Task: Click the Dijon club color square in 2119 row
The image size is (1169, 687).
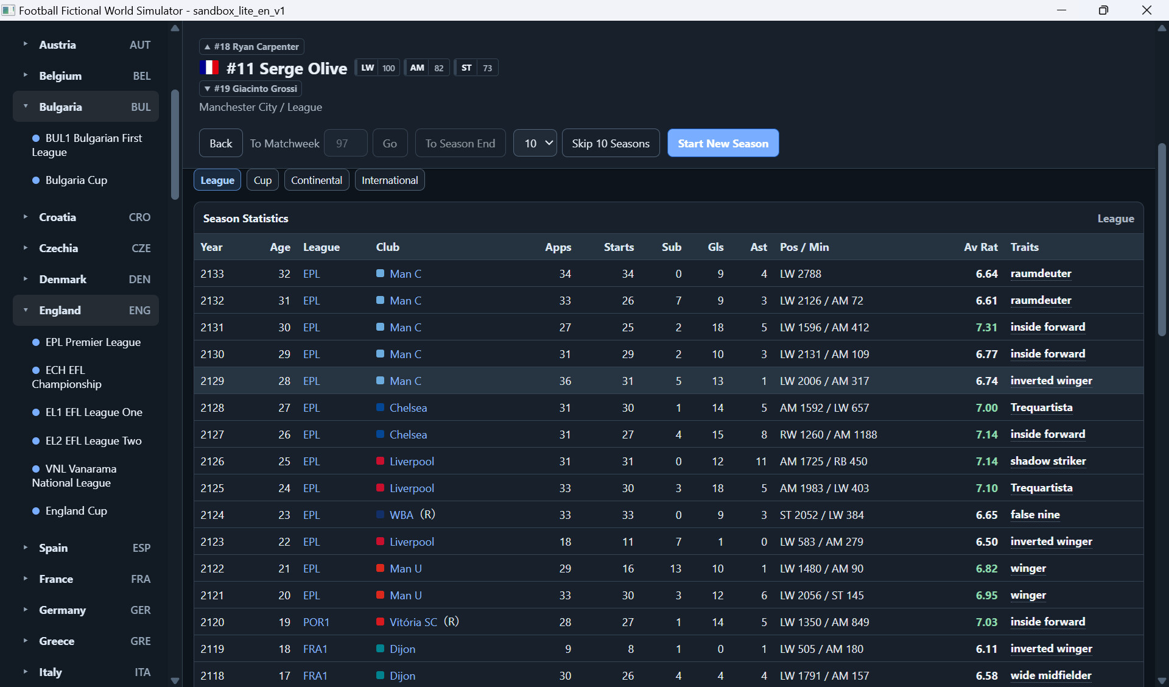Action: coord(380,649)
